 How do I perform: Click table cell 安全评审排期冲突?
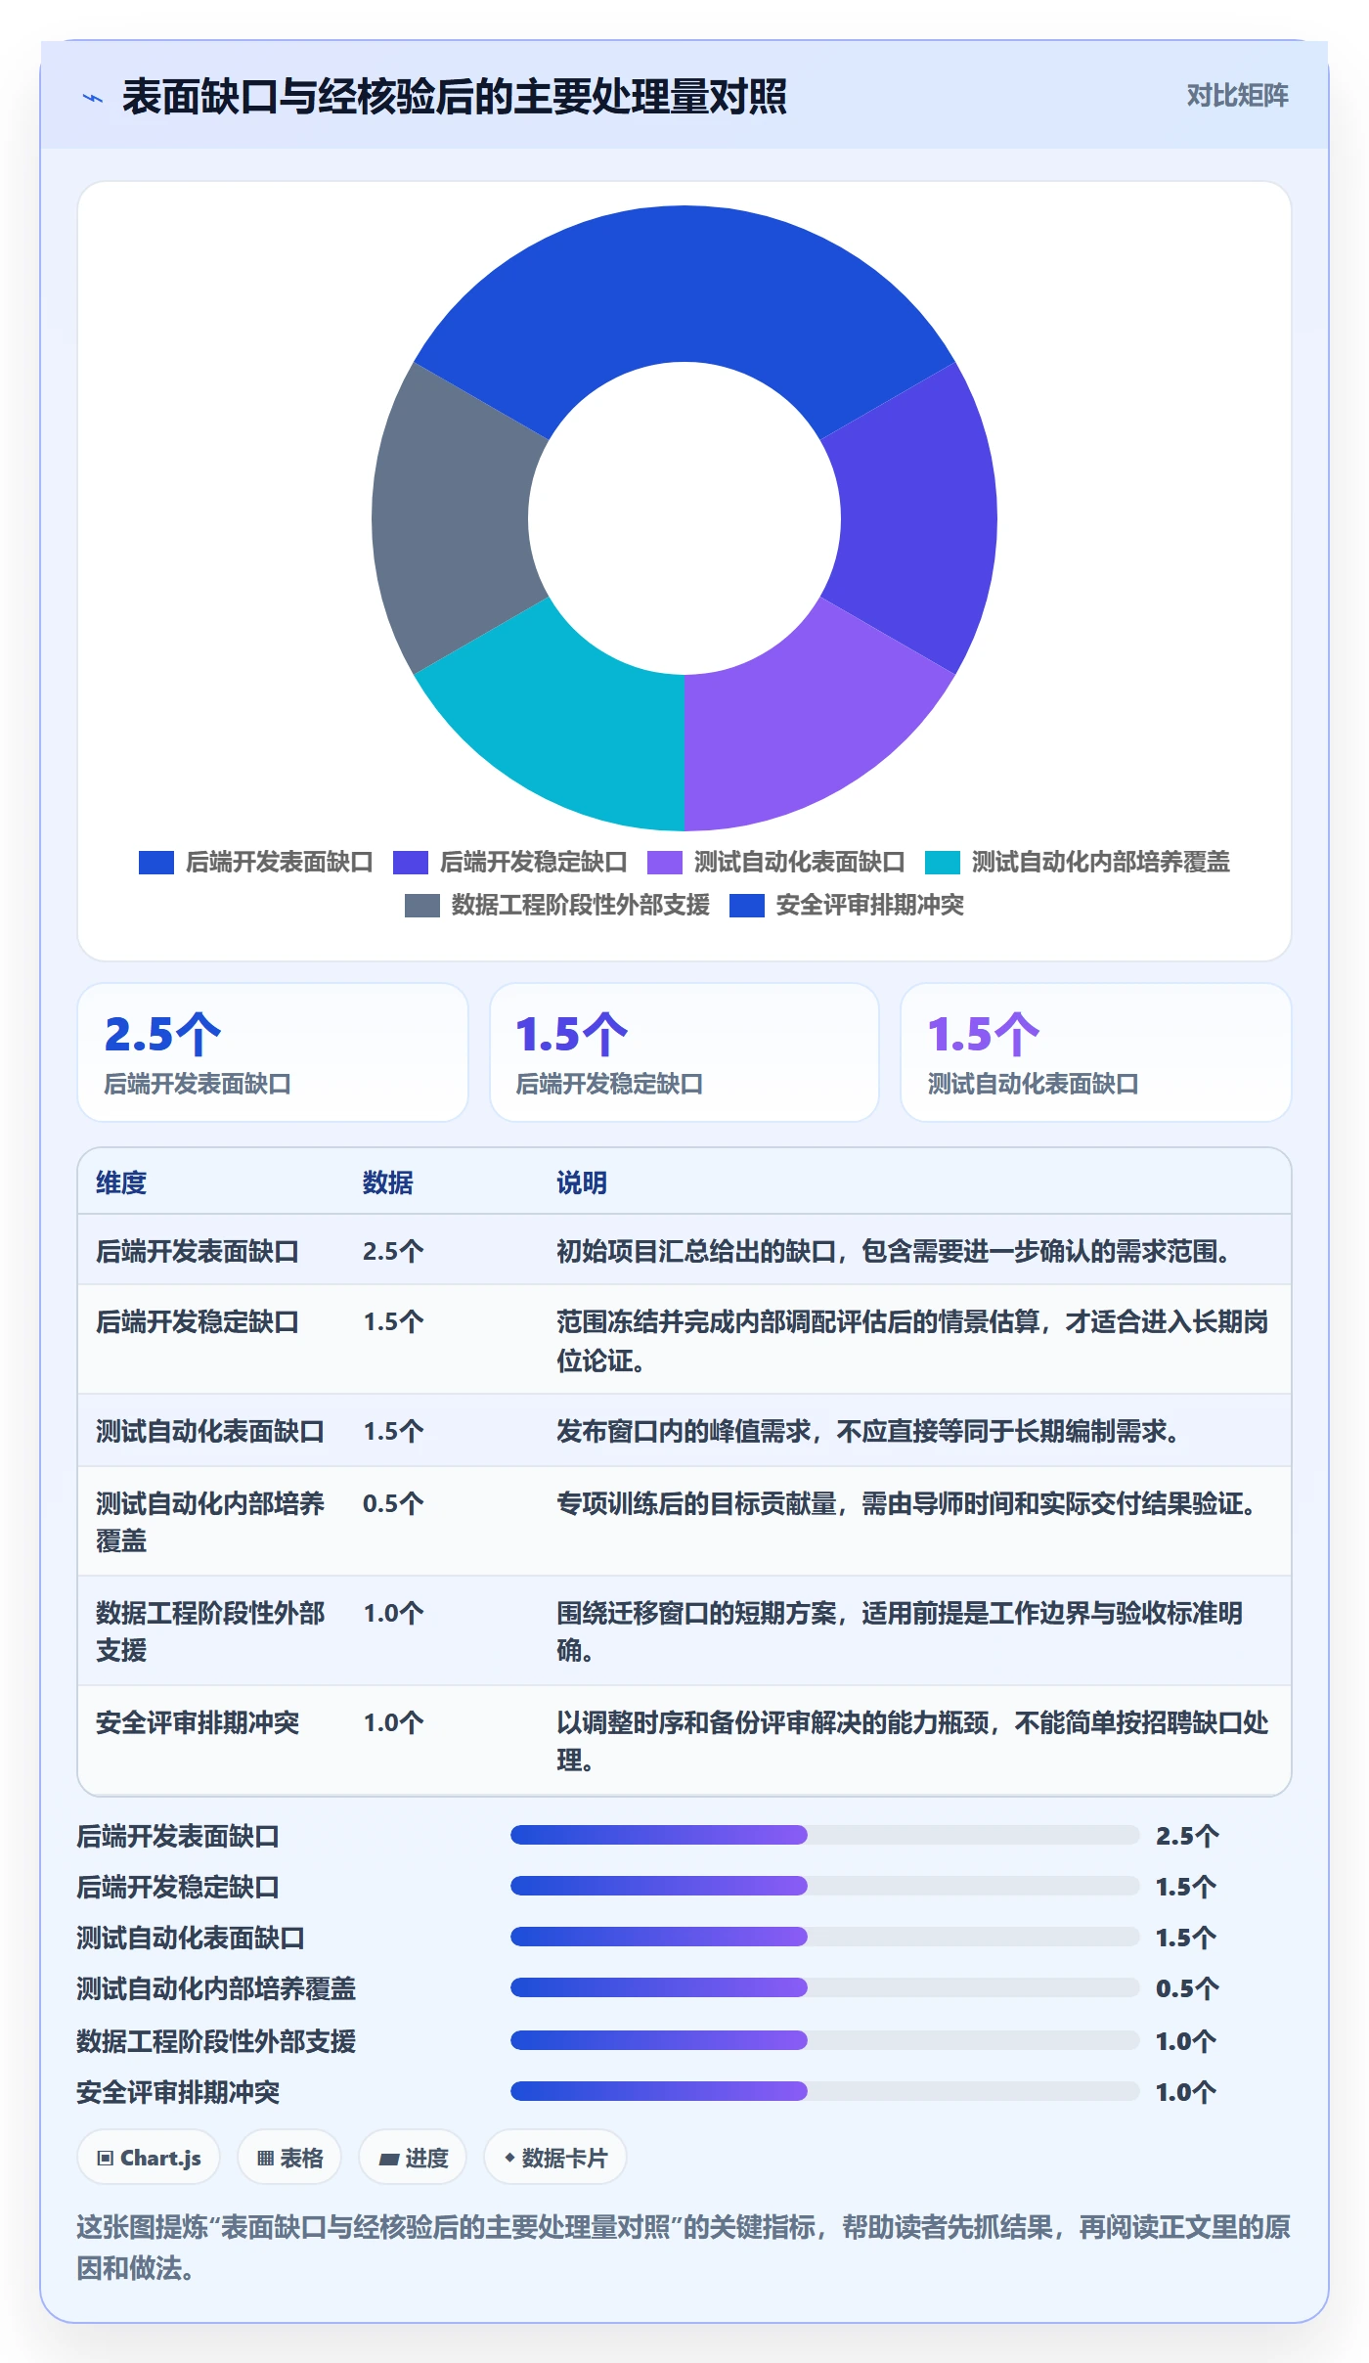pyautogui.click(x=198, y=1722)
